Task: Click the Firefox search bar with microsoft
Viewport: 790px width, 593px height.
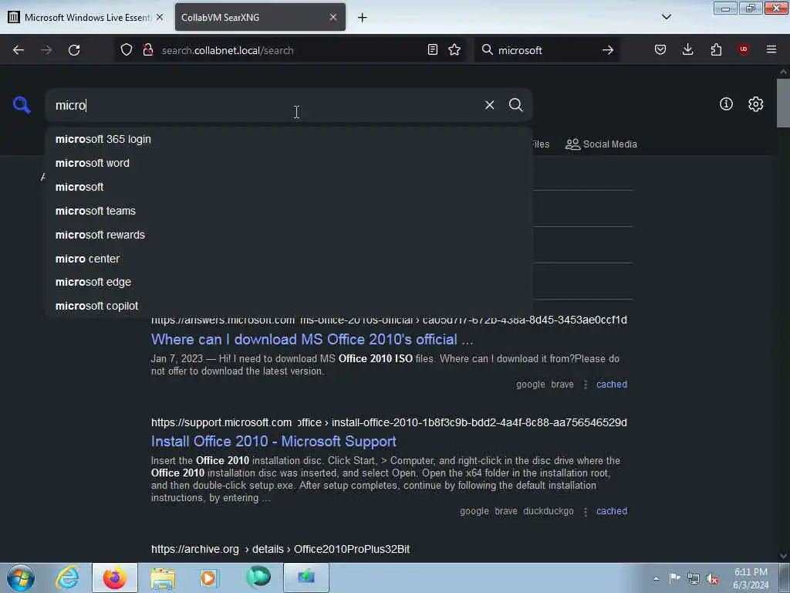Action: 547,50
